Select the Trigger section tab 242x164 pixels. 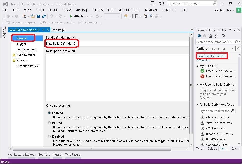pyautogui.click(x=21, y=44)
